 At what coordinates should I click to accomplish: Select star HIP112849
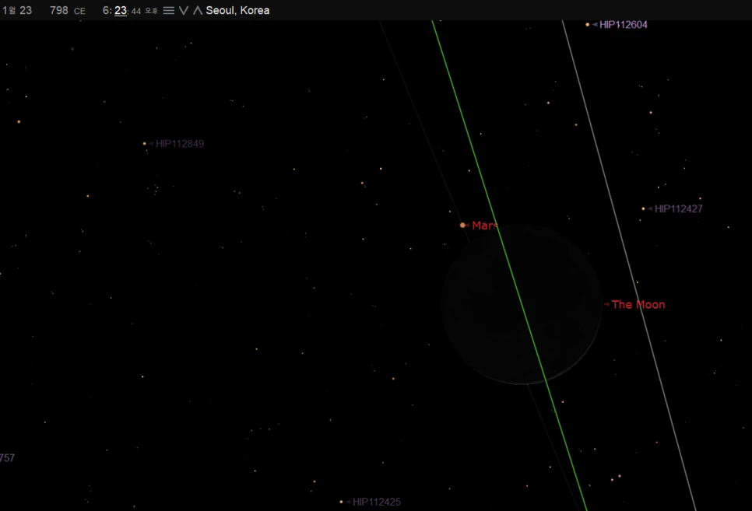pyautogui.click(x=144, y=143)
